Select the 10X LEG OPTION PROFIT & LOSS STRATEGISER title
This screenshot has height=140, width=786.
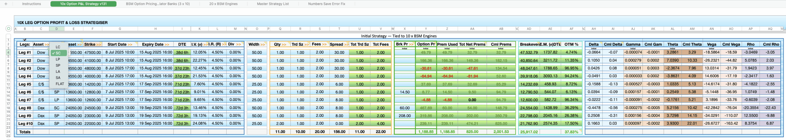tap(62, 22)
